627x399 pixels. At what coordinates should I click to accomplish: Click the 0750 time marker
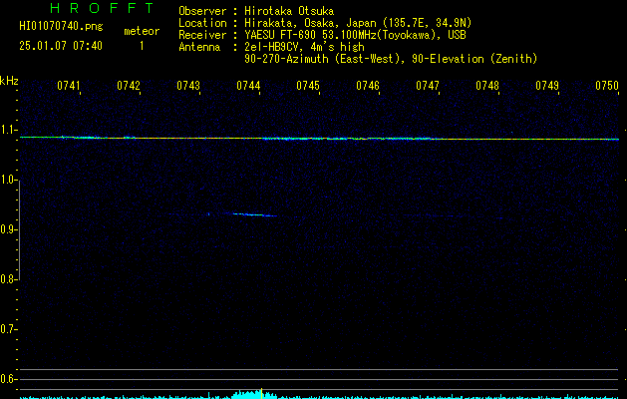tap(607, 86)
